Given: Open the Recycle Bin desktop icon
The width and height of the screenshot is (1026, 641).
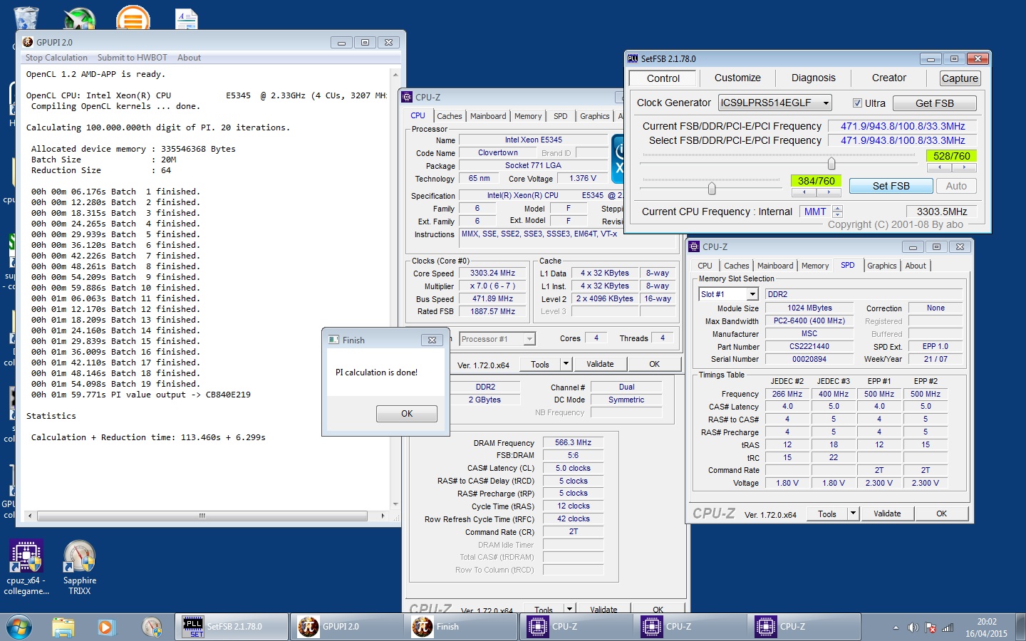Looking at the screenshot, I should pyautogui.click(x=26, y=18).
